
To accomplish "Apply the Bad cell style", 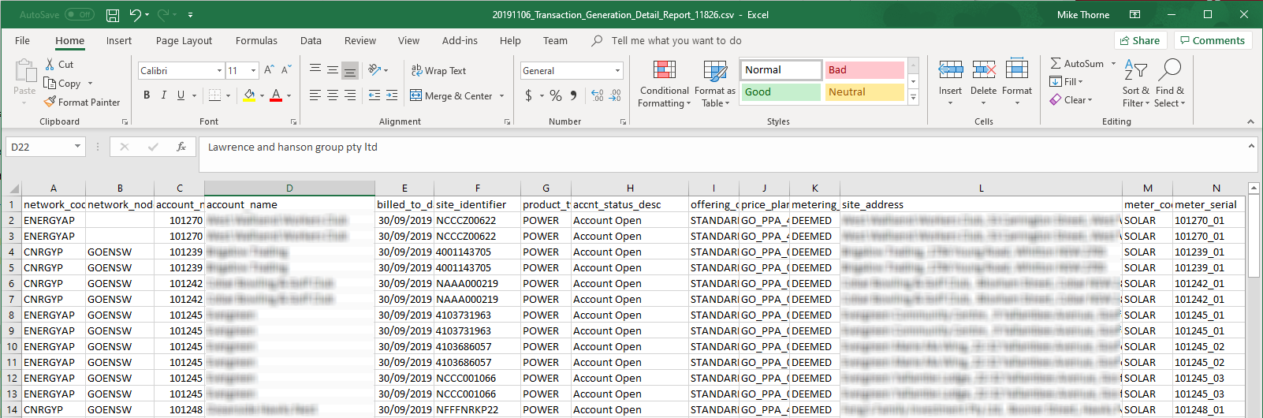I will point(864,69).
